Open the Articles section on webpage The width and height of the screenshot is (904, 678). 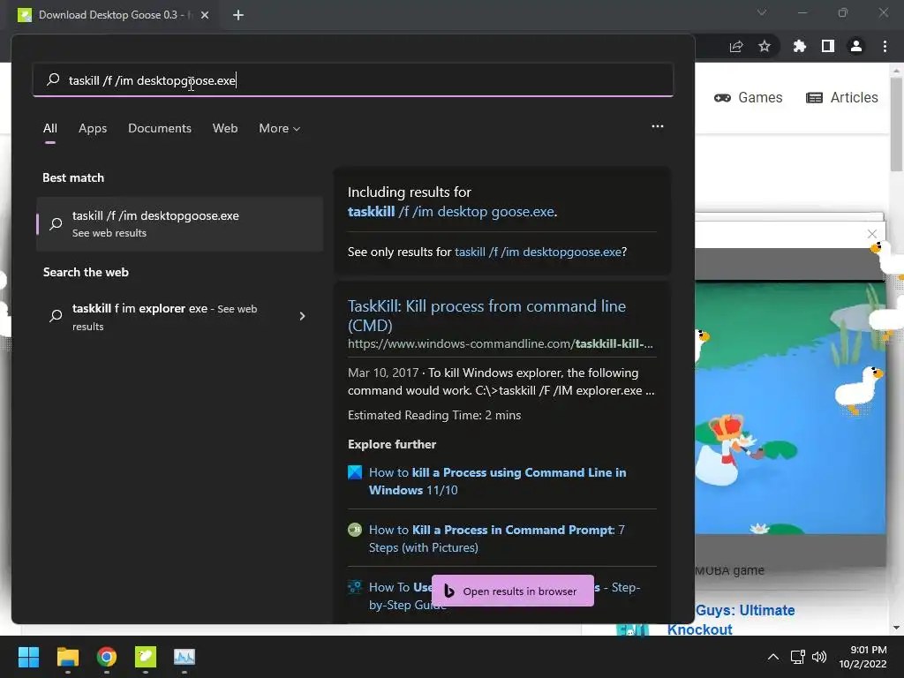tap(841, 97)
